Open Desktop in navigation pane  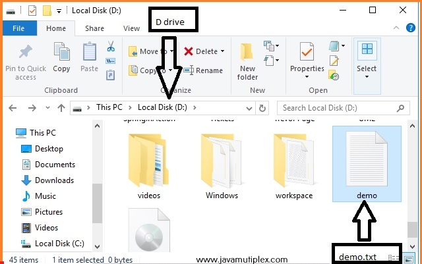click(42, 149)
